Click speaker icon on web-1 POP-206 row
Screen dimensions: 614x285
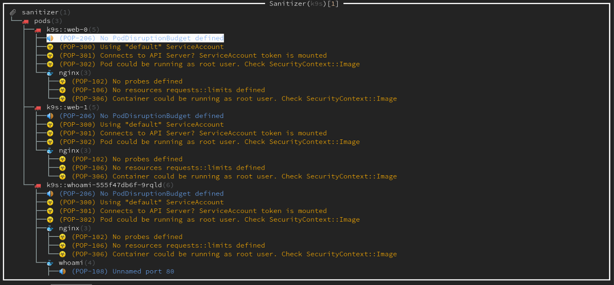click(50, 116)
